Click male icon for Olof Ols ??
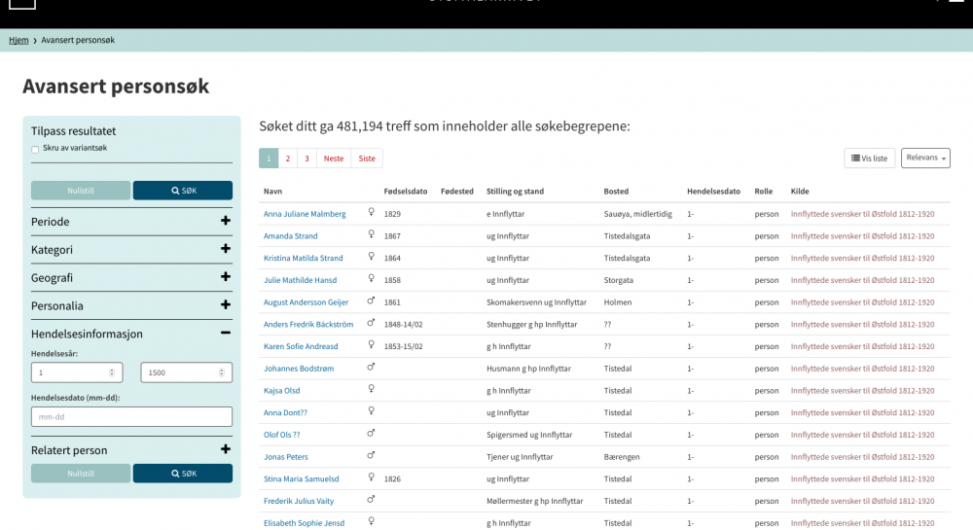Image resolution: width=973 pixels, height=530 pixels. click(x=371, y=434)
